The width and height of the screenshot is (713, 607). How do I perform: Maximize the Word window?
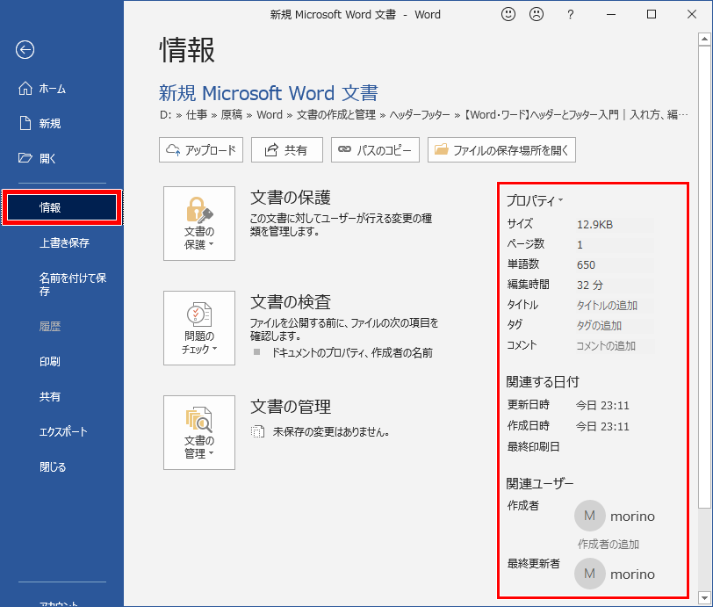click(x=652, y=15)
